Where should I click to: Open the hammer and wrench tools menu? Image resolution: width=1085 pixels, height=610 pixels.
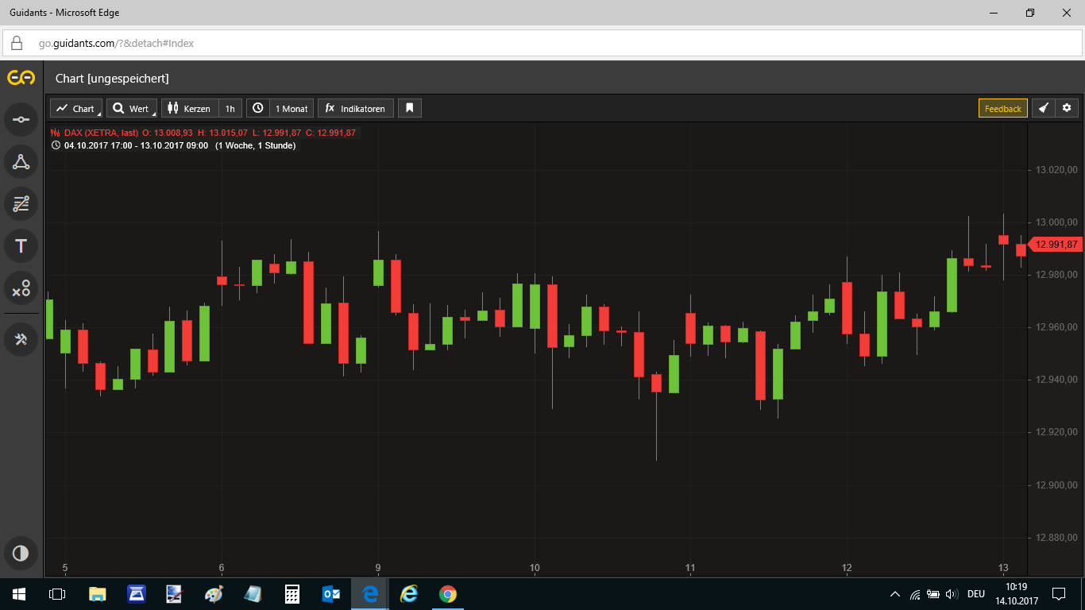(x=21, y=339)
